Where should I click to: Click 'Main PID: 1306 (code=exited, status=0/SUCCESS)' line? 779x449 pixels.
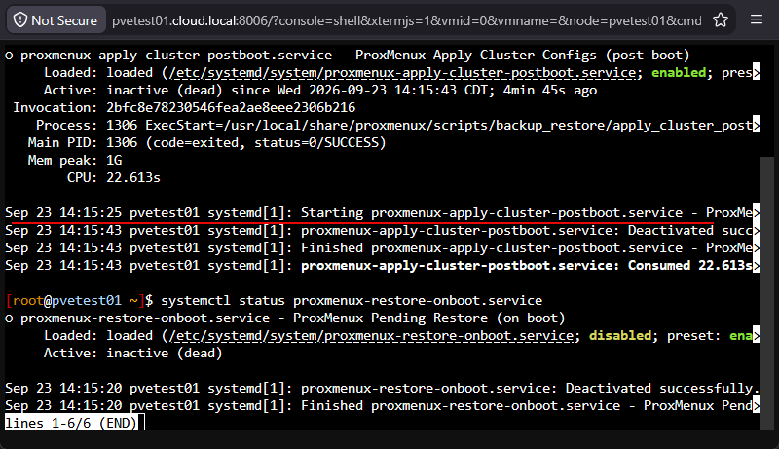click(206, 143)
